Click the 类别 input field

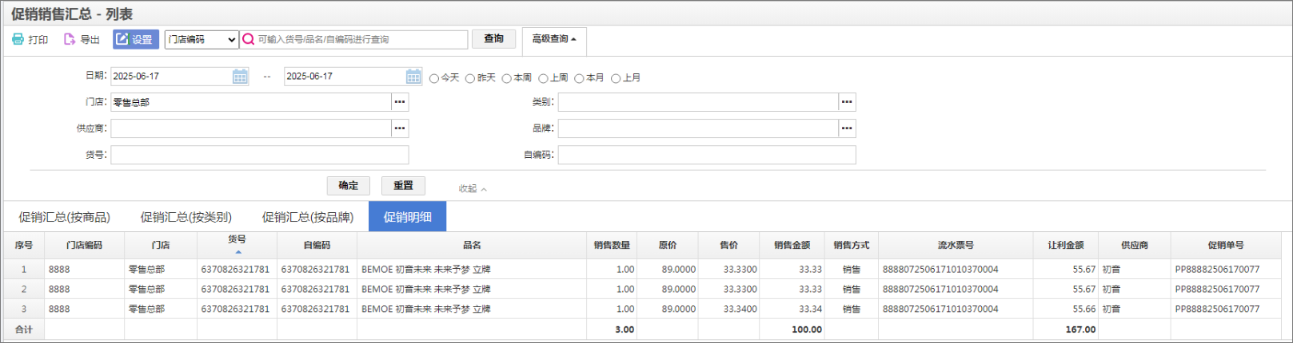click(698, 102)
